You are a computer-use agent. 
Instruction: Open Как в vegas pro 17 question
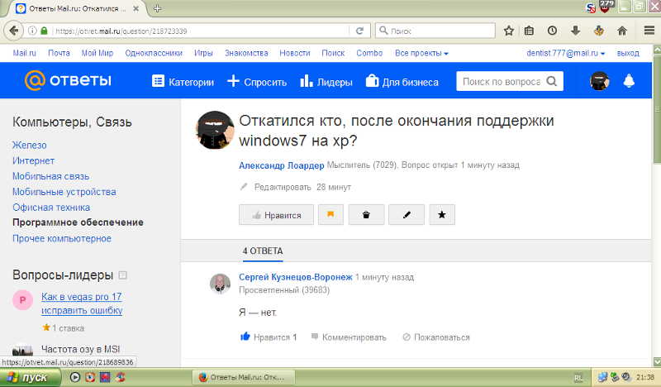[x=82, y=303]
